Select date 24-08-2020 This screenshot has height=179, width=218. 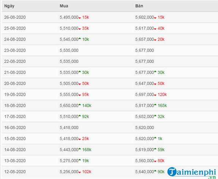point(15,39)
